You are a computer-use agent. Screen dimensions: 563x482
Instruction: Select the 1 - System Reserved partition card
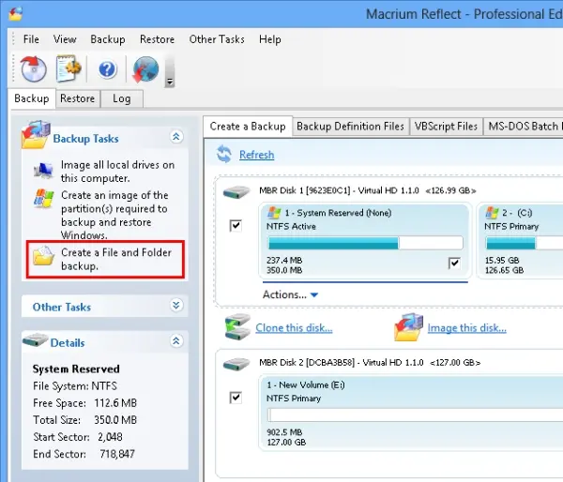coord(365,240)
